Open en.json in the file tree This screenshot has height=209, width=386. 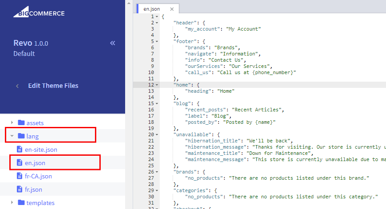(x=35, y=163)
